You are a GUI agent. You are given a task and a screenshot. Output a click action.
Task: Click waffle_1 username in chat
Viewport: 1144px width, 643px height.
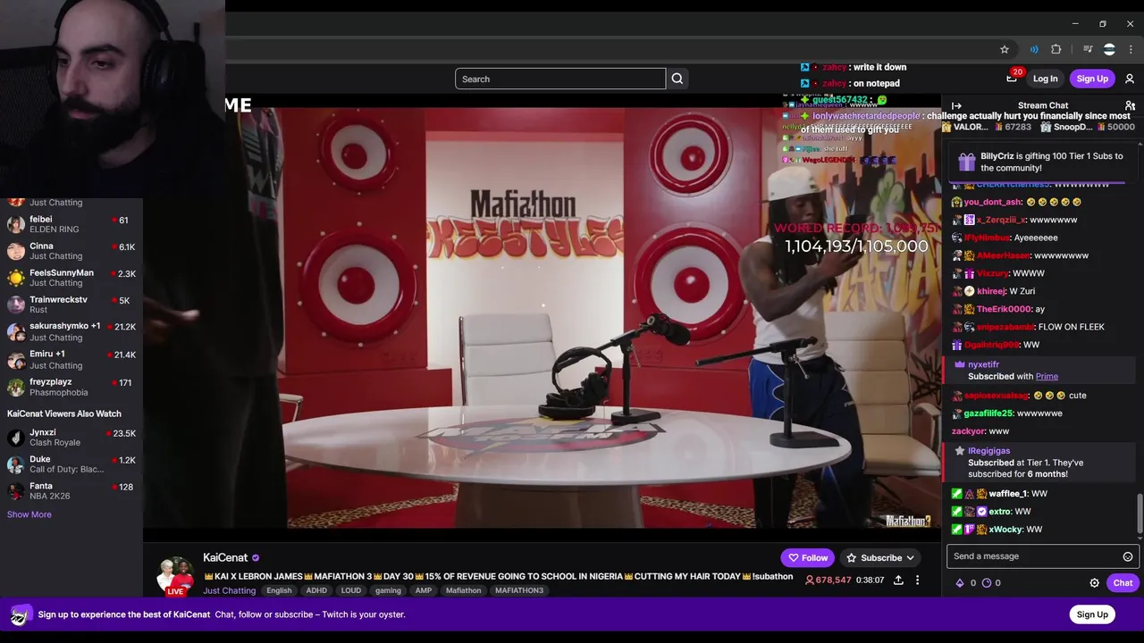pyautogui.click(x=1007, y=494)
